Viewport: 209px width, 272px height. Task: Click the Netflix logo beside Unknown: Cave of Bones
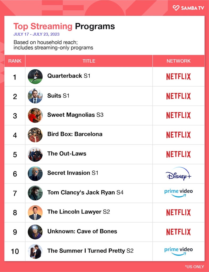178,232
